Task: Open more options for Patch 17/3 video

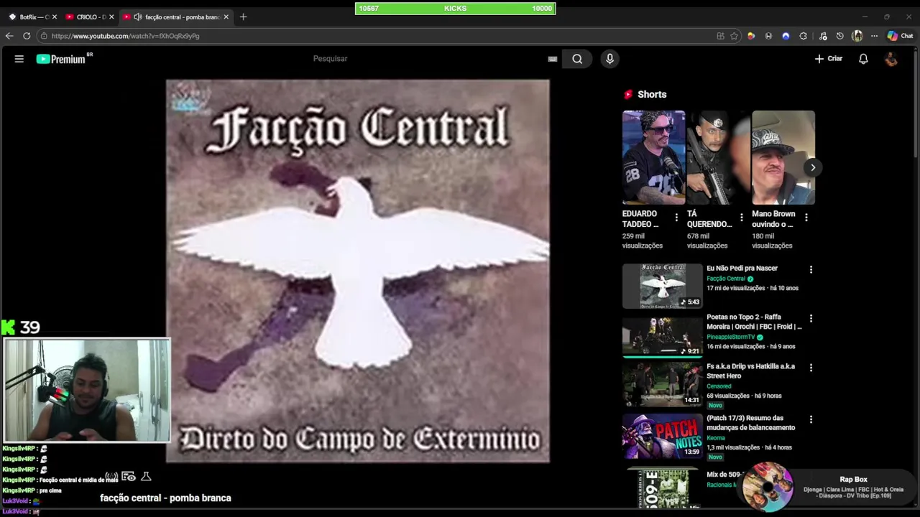Action: tap(811, 419)
